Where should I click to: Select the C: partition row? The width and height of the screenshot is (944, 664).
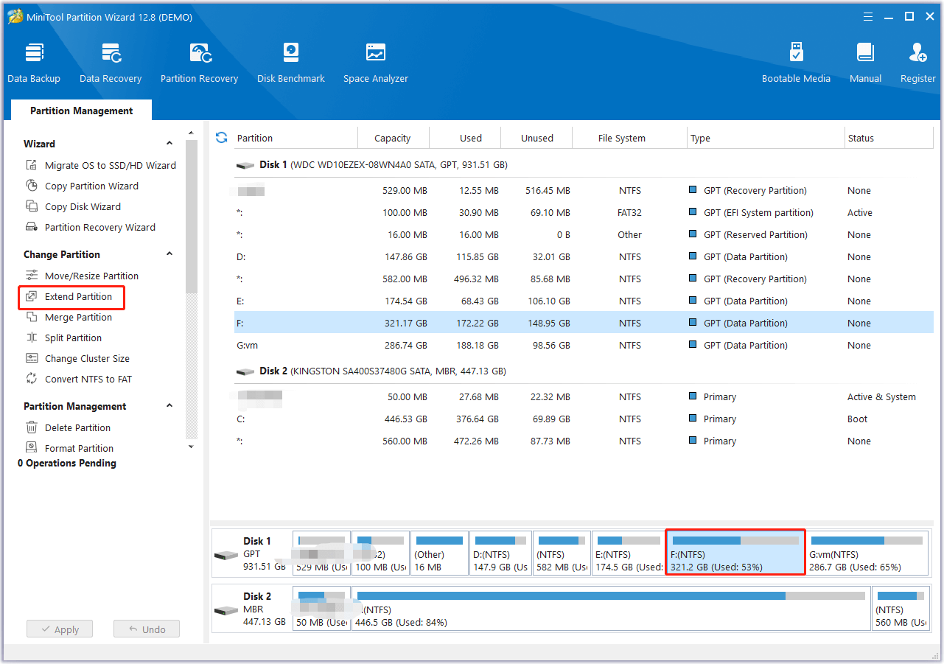coord(584,419)
